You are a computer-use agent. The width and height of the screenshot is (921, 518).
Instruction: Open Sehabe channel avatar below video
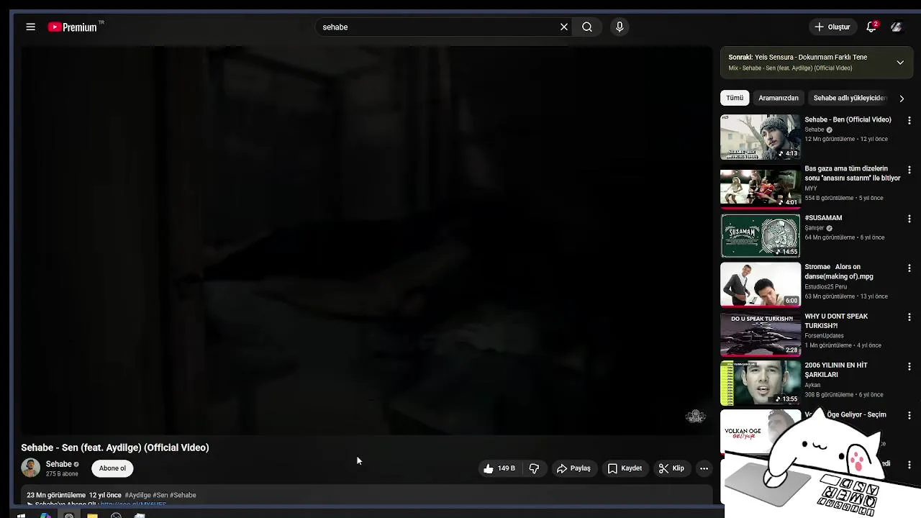tap(31, 468)
